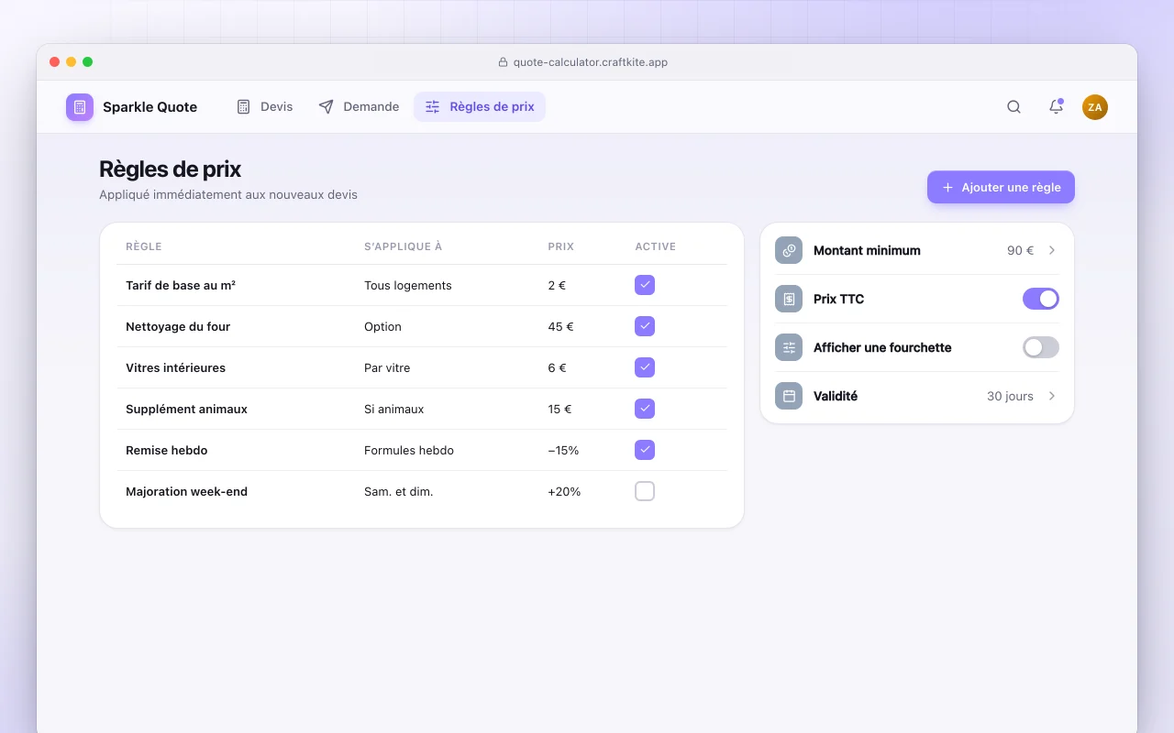Uncheck the Remise hebdo active box
This screenshot has width=1174, height=733.
[645, 450]
